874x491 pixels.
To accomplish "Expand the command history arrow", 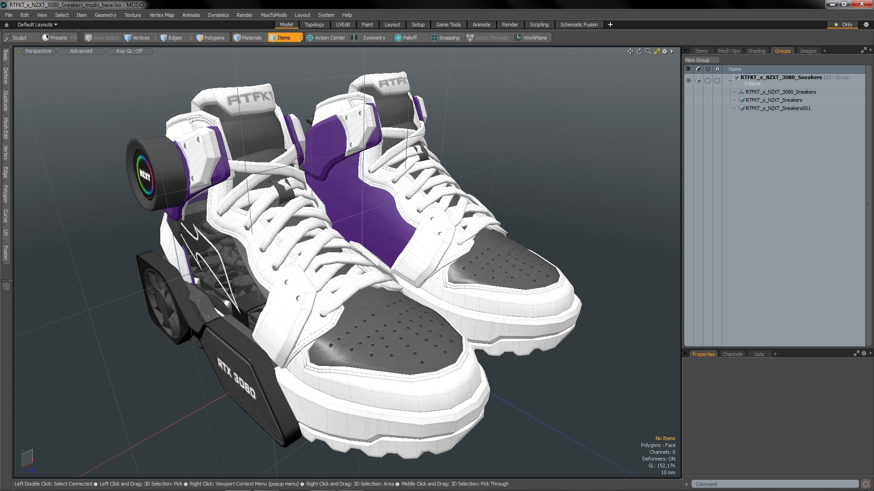I will (686, 484).
